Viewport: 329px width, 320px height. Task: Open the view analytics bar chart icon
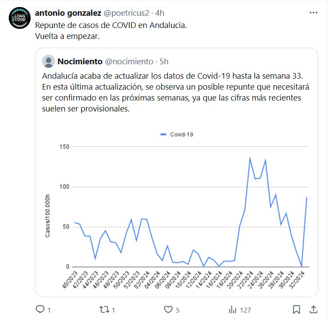(x=233, y=310)
